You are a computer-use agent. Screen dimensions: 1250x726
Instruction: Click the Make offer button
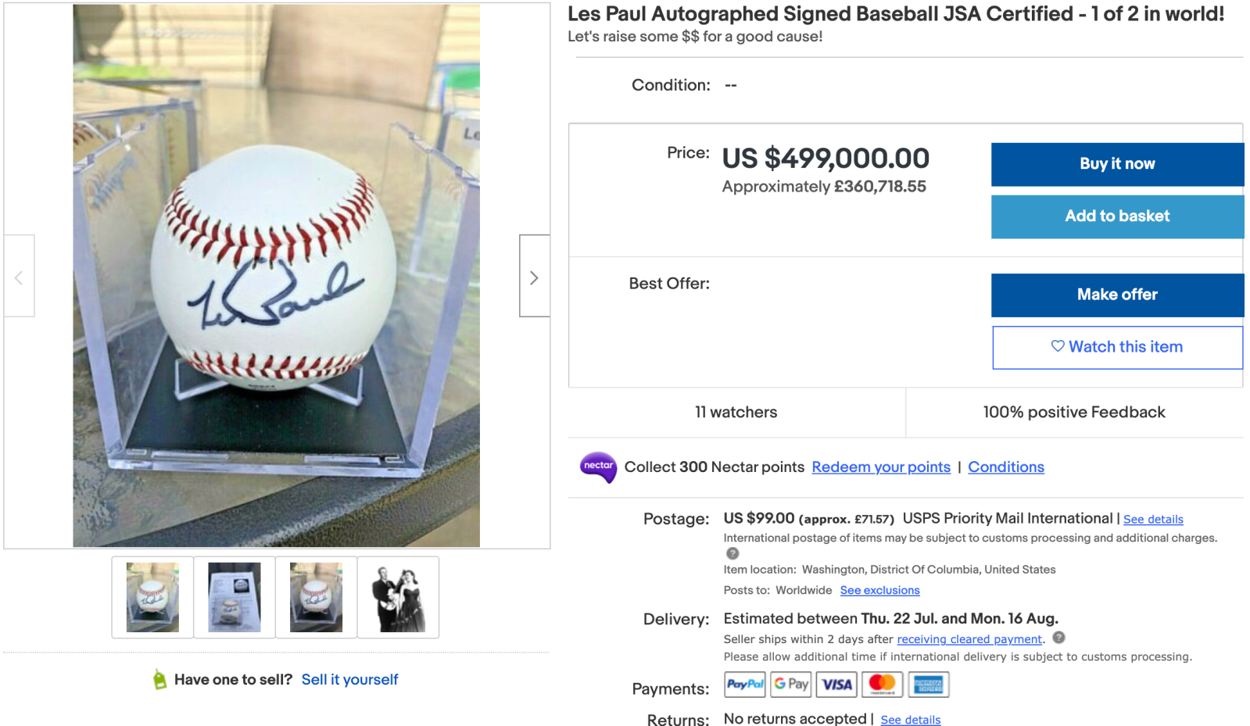(x=1116, y=295)
